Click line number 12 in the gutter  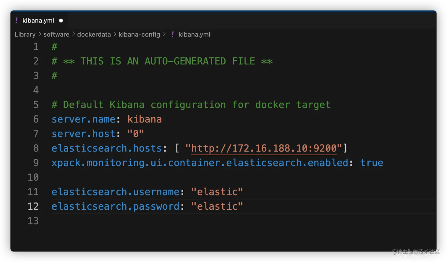[33, 206]
